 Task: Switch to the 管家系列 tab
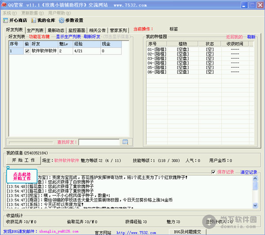click(118, 30)
